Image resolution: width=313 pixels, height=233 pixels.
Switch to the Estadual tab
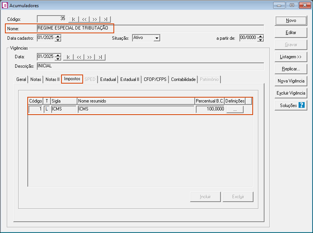point(108,79)
